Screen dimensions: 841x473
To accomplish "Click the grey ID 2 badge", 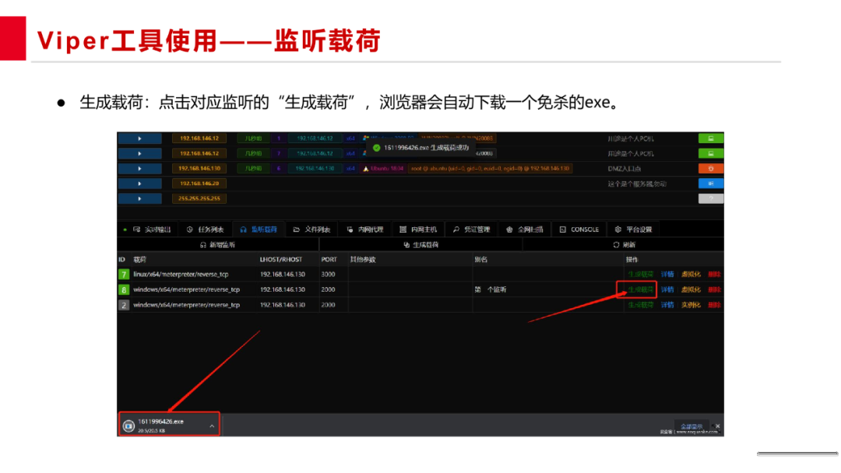I will click(x=124, y=305).
